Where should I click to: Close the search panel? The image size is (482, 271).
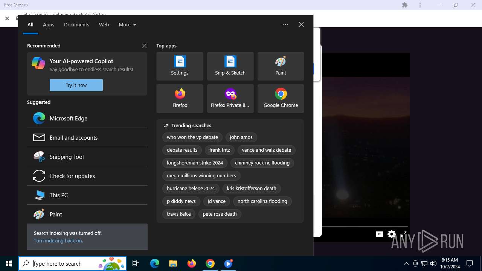coord(301,24)
